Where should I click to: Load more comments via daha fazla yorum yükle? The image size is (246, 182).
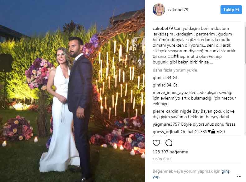[175, 70]
